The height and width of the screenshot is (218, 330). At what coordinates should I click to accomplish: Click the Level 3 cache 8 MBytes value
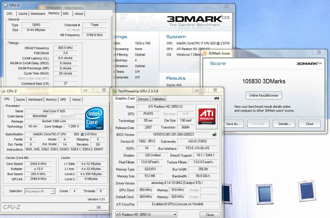coord(91,179)
